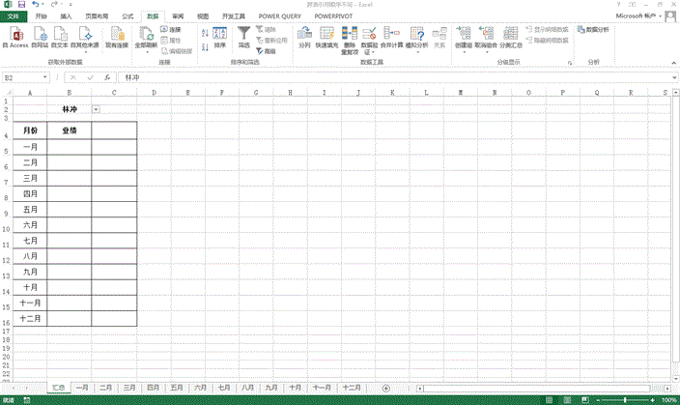Switch to the 公式 ribbon tab
Viewport: 680px width, 405px height.
(x=128, y=16)
